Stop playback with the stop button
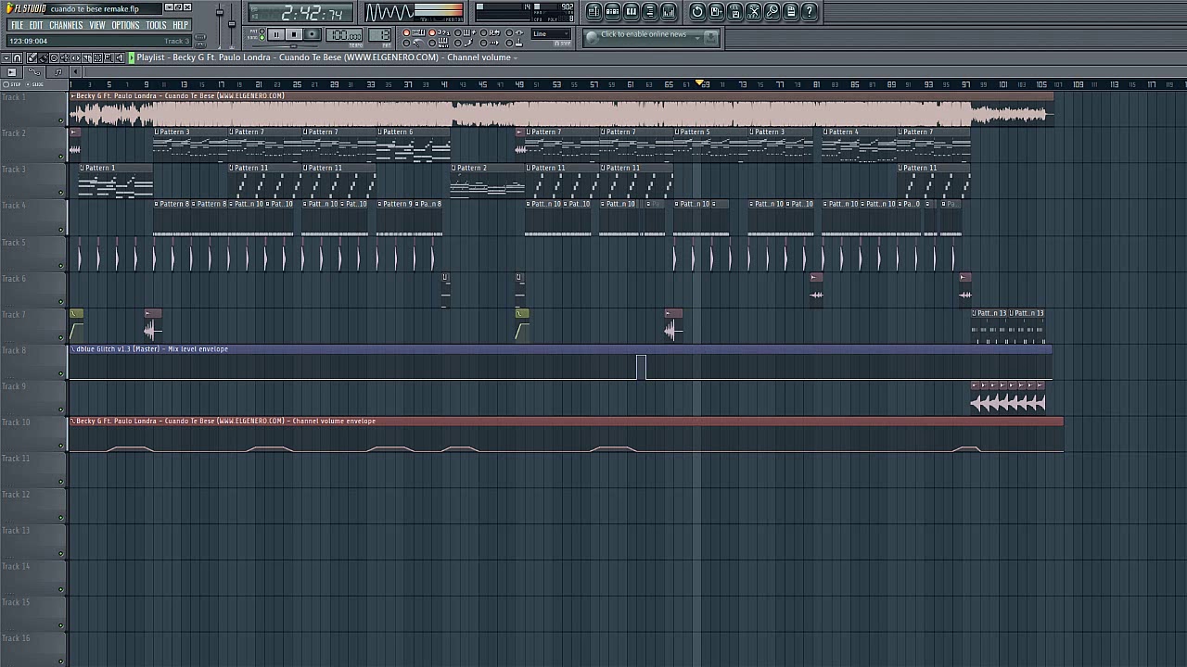Viewport: 1187px width, 667px height. 294,34
